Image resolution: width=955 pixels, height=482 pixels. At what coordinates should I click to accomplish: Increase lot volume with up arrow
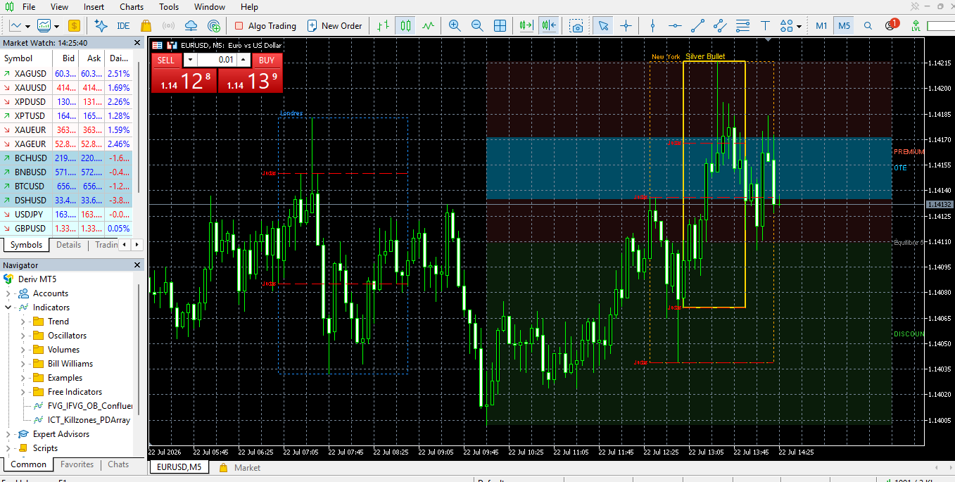point(244,60)
